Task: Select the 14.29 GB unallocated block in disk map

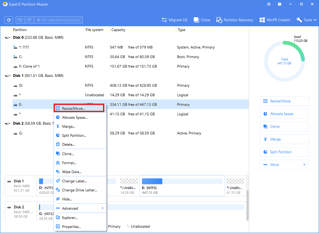Action: point(129,187)
